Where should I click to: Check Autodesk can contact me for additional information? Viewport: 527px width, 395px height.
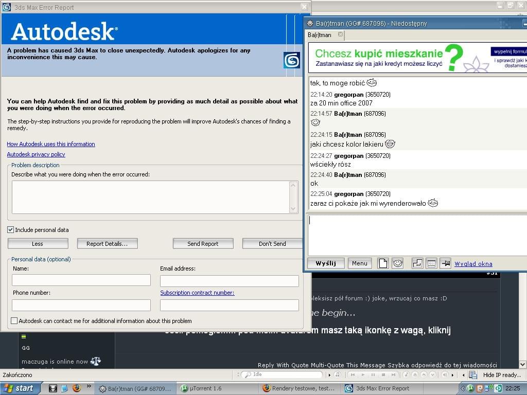[x=14, y=321]
